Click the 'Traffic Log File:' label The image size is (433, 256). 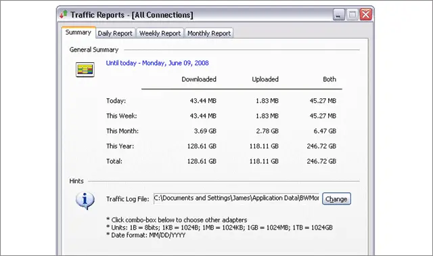(x=128, y=199)
